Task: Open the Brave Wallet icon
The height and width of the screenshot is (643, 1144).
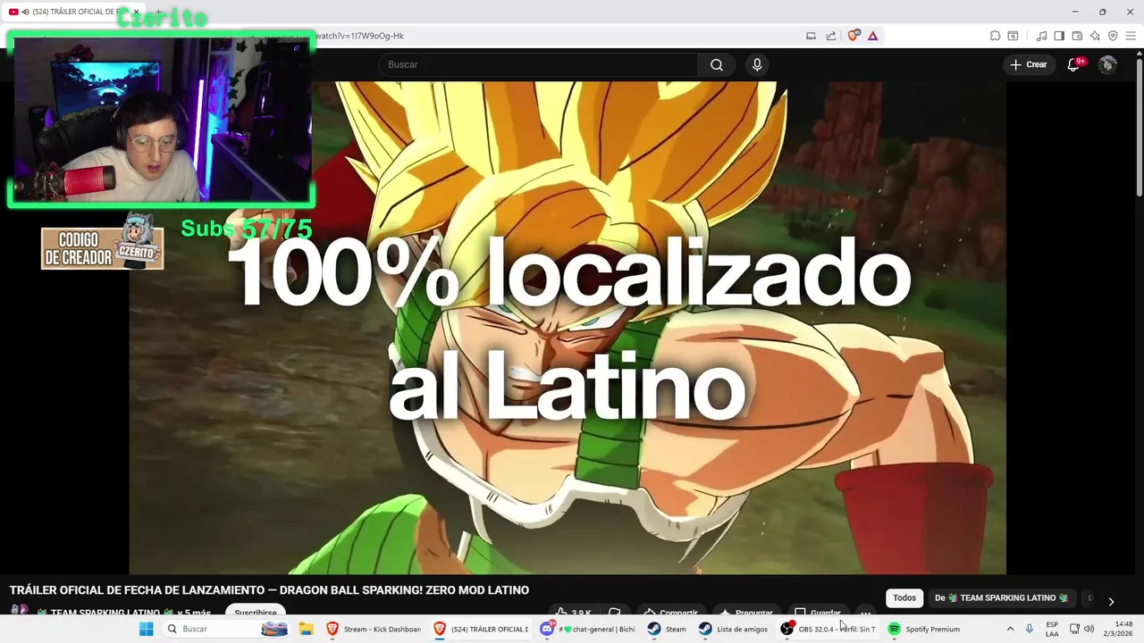Action: click(x=1077, y=36)
